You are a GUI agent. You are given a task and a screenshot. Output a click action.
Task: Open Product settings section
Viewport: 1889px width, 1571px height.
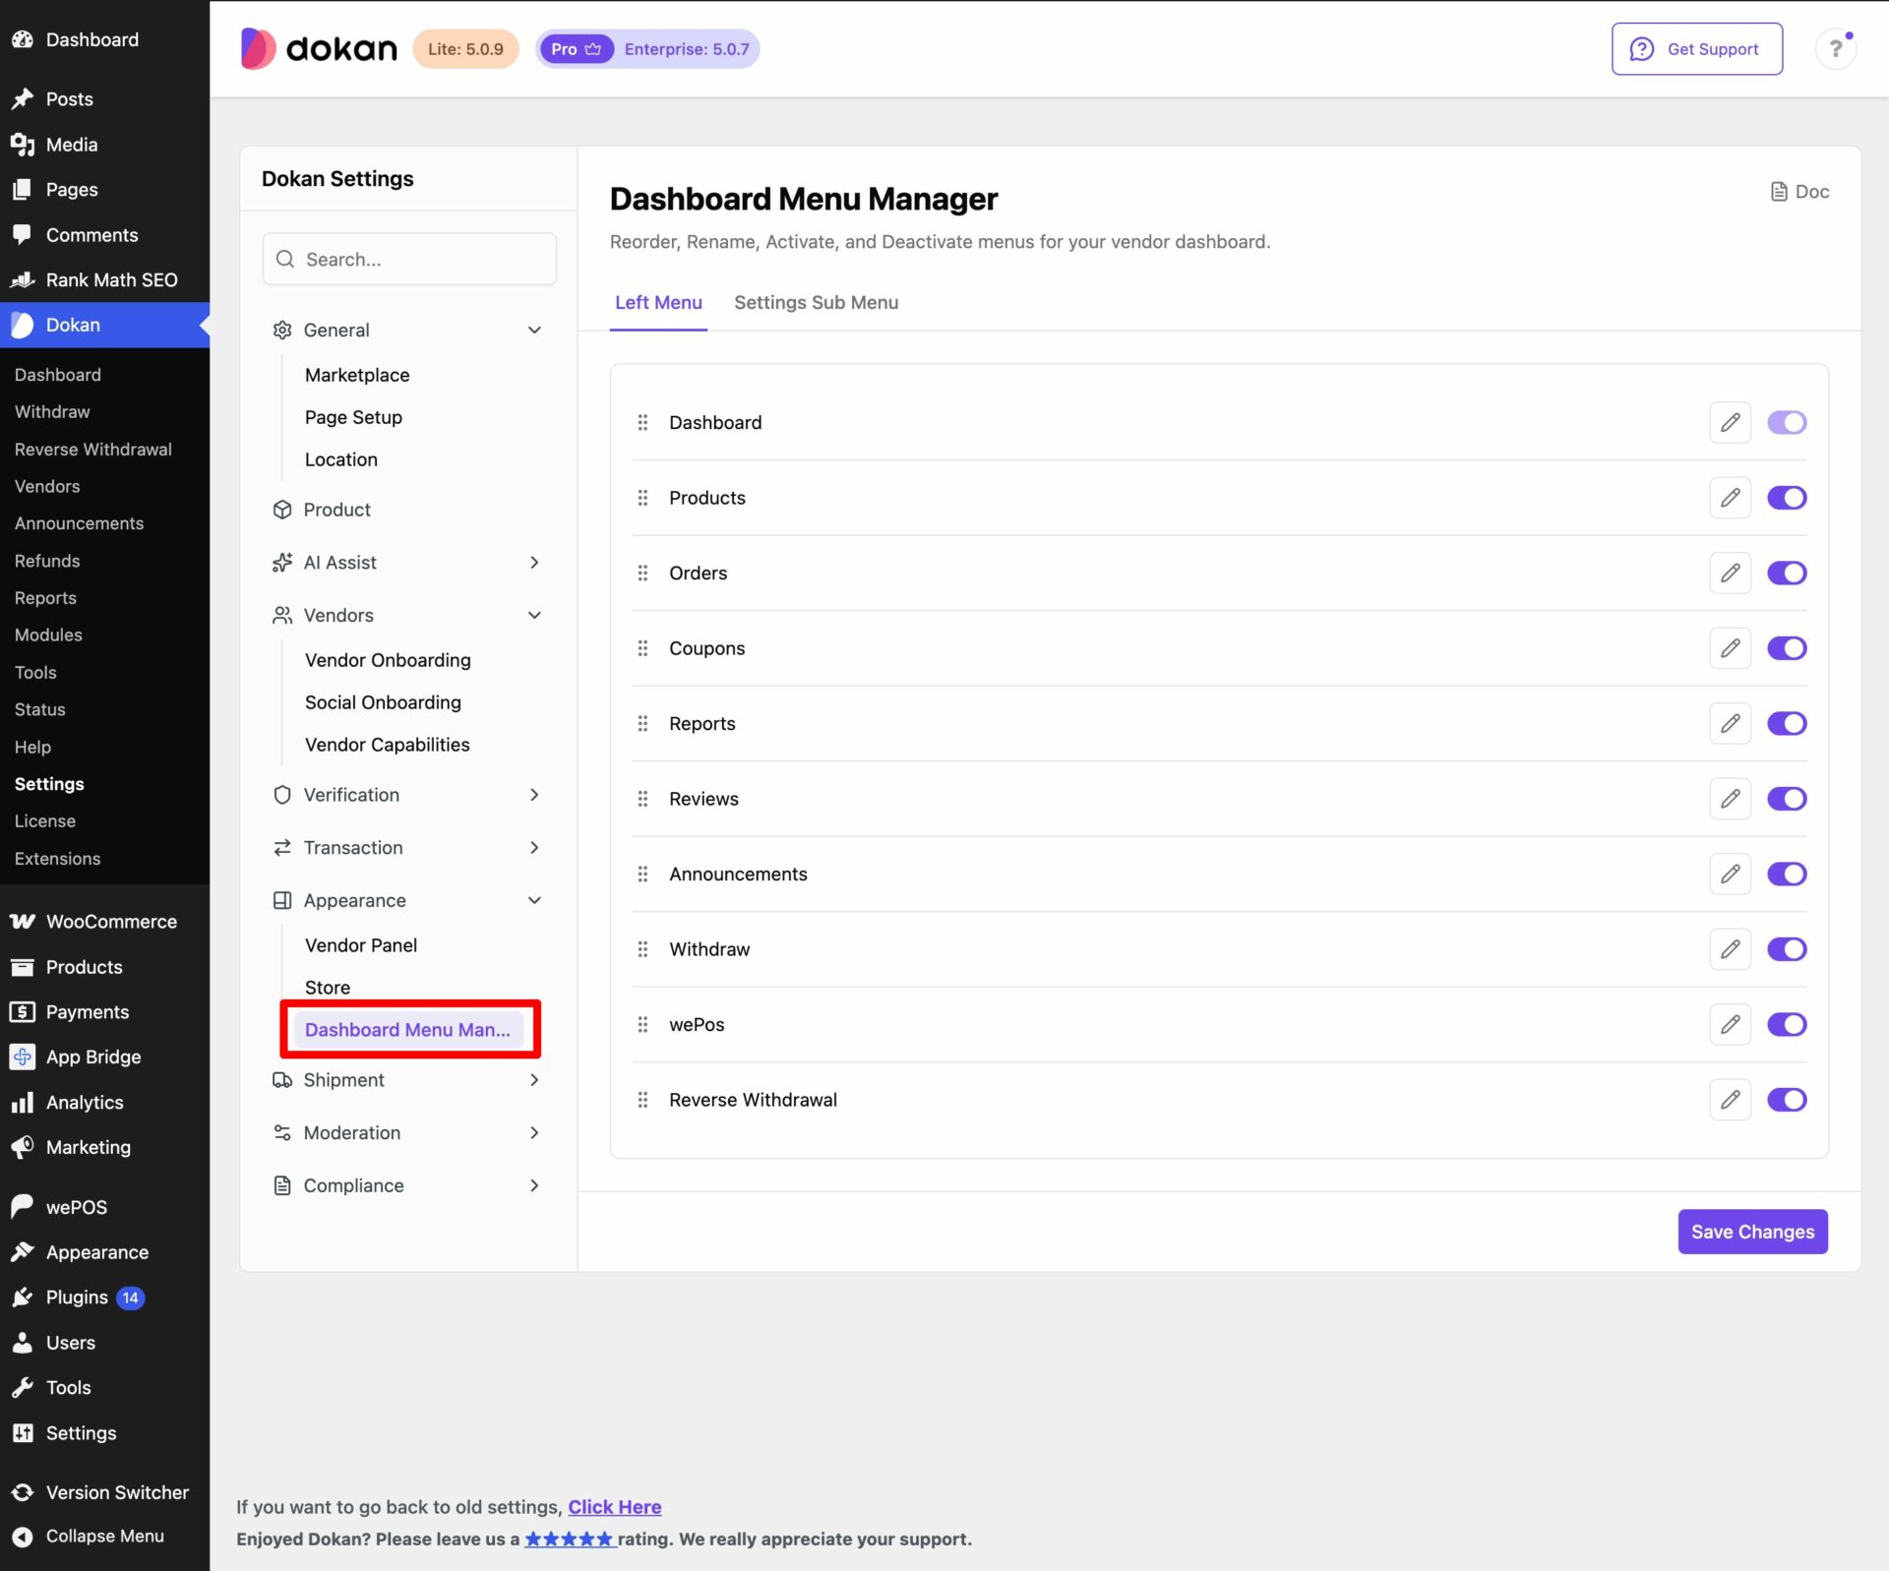(408, 511)
